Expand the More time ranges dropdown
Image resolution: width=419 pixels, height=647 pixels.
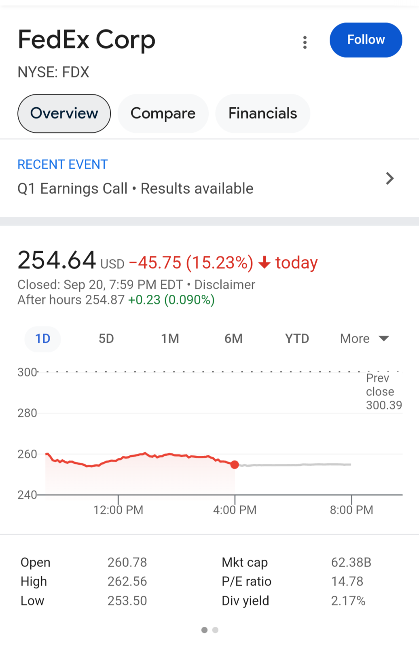[x=364, y=338]
